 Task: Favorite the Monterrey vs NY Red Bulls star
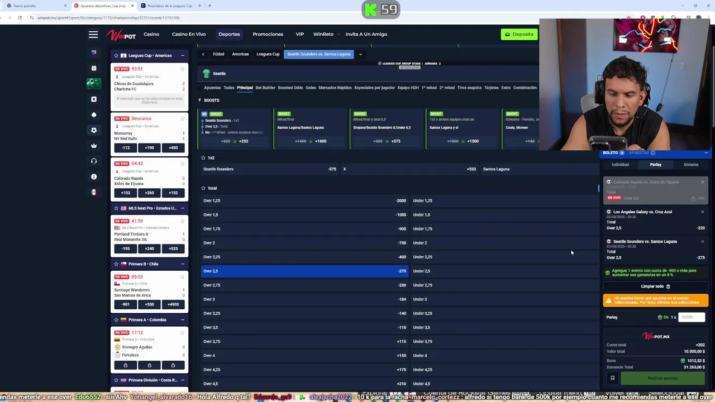click(x=182, y=119)
